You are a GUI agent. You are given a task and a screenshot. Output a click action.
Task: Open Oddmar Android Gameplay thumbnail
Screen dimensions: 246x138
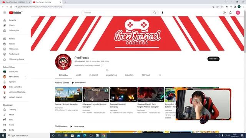68,95
